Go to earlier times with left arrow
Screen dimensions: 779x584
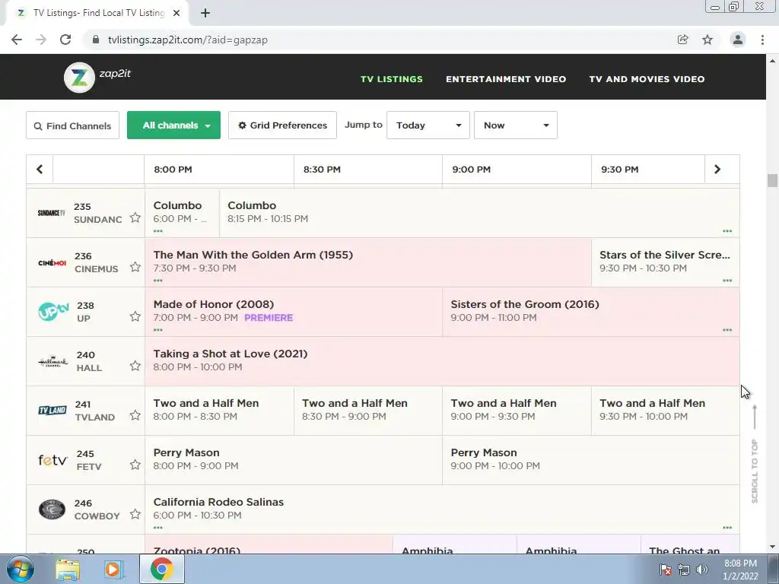(40, 170)
